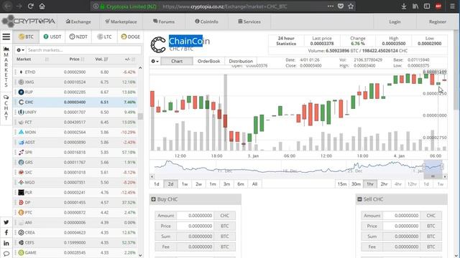Click the browser back arrow

8,6
